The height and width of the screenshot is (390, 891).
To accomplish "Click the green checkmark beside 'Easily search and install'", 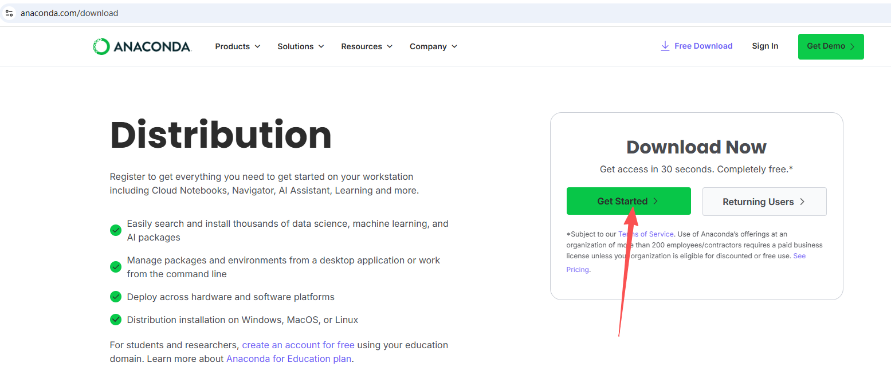I will [x=116, y=230].
